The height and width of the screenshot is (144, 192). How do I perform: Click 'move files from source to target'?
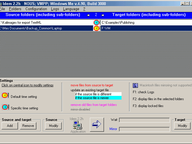[x=92, y=85]
